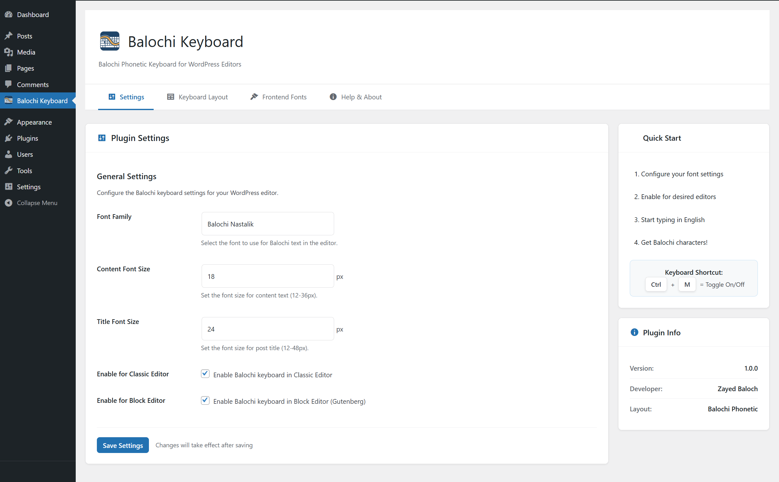Open the Users menu item
The height and width of the screenshot is (482, 779).
pos(38,154)
